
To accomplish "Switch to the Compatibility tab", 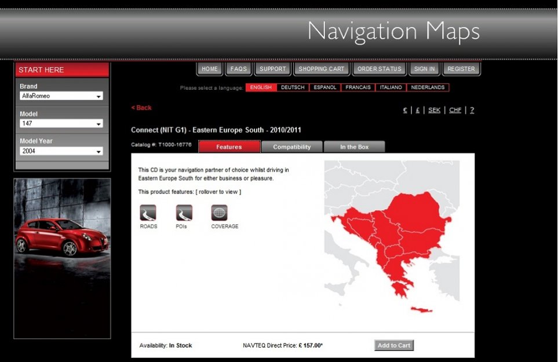I will click(292, 147).
